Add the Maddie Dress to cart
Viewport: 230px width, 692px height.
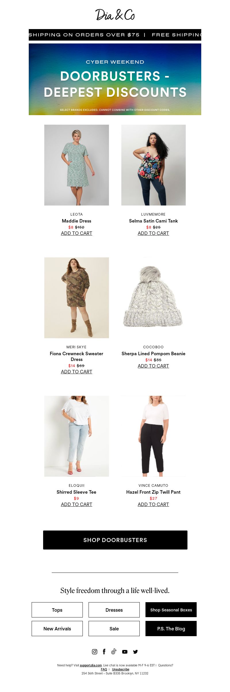click(x=76, y=233)
